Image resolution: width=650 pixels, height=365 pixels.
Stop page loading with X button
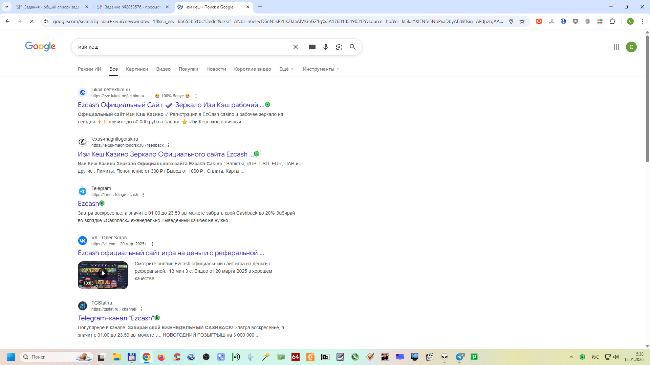pos(31,21)
